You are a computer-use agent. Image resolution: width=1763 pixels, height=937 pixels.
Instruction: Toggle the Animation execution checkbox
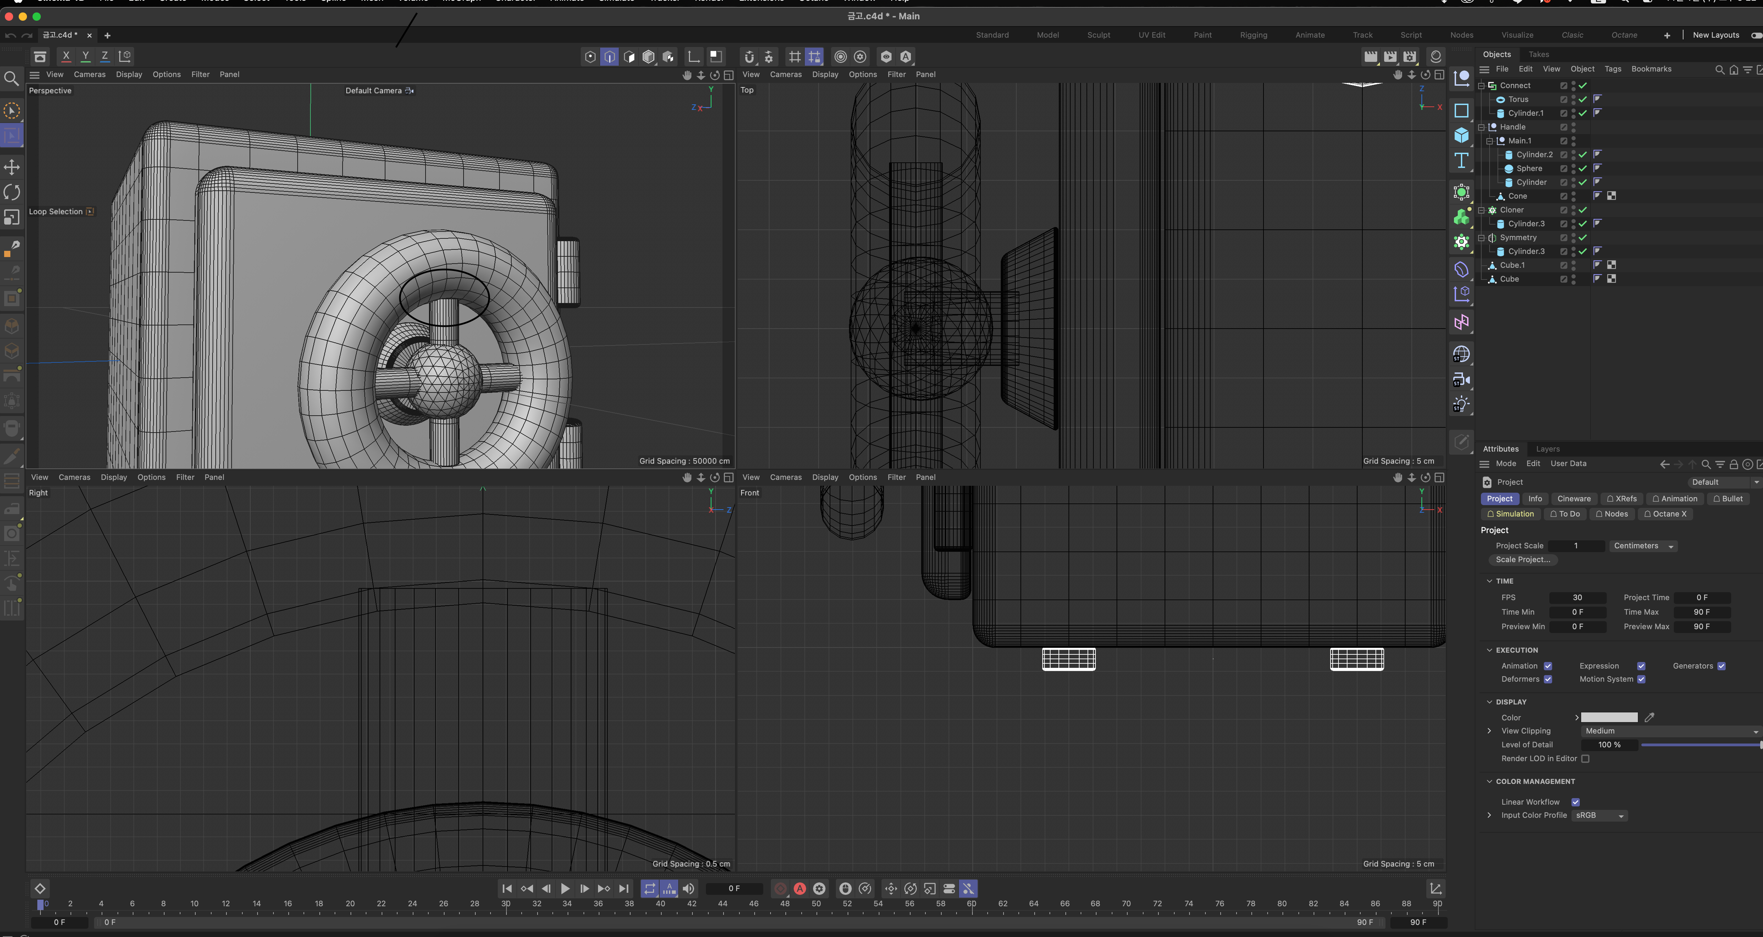pyautogui.click(x=1547, y=666)
